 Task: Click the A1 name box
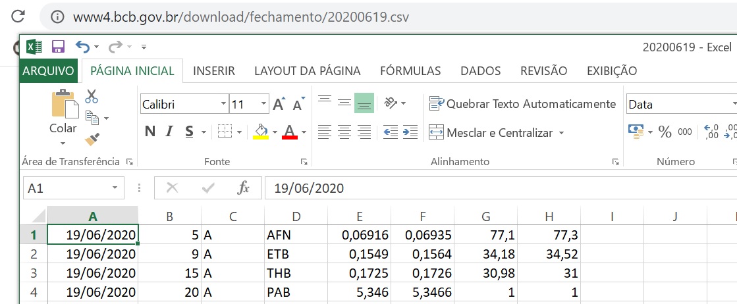(74, 188)
